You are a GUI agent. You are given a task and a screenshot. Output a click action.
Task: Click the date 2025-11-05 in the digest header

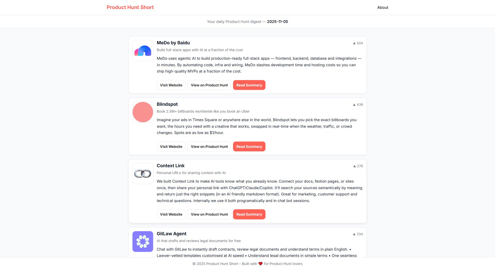point(277,21)
